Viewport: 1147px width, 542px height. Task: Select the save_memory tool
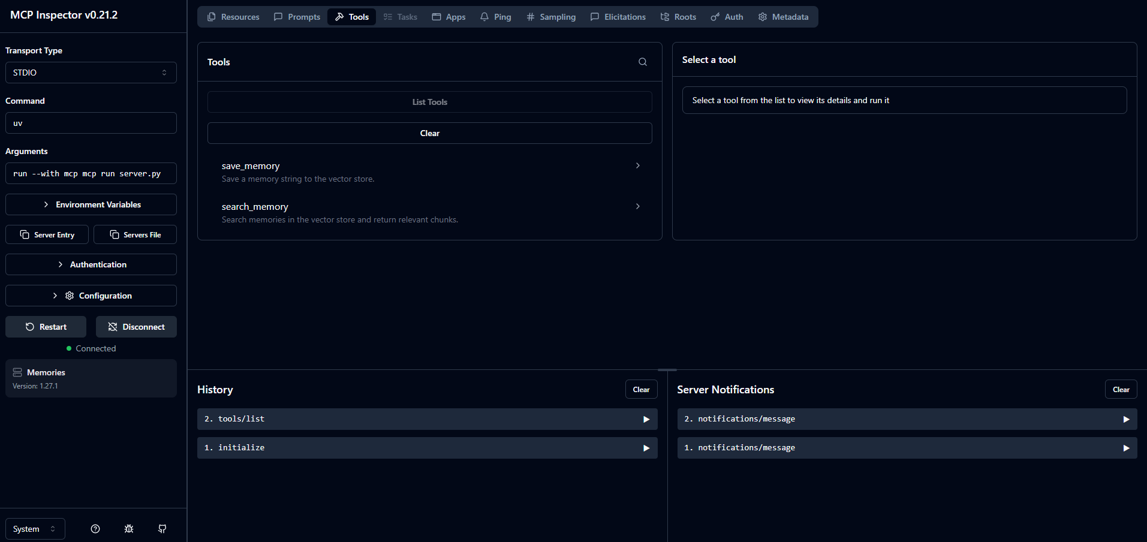(x=430, y=171)
